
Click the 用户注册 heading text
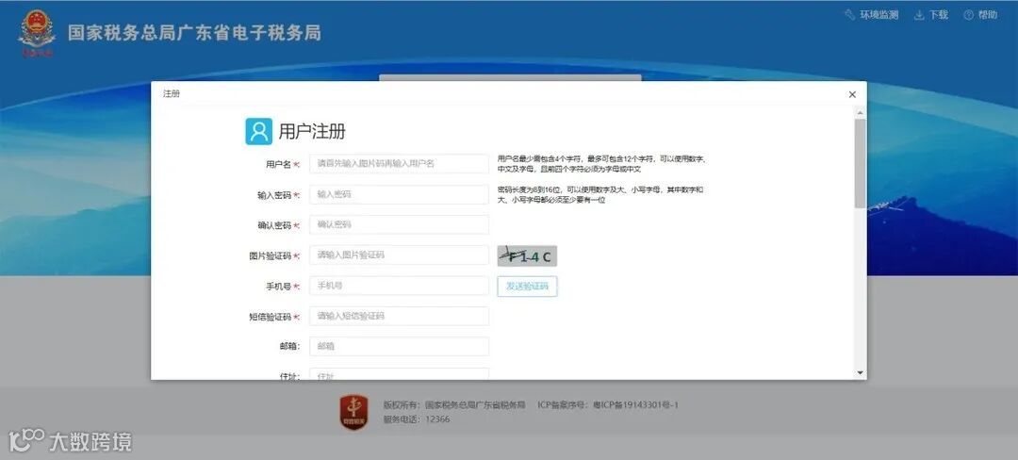point(312,132)
